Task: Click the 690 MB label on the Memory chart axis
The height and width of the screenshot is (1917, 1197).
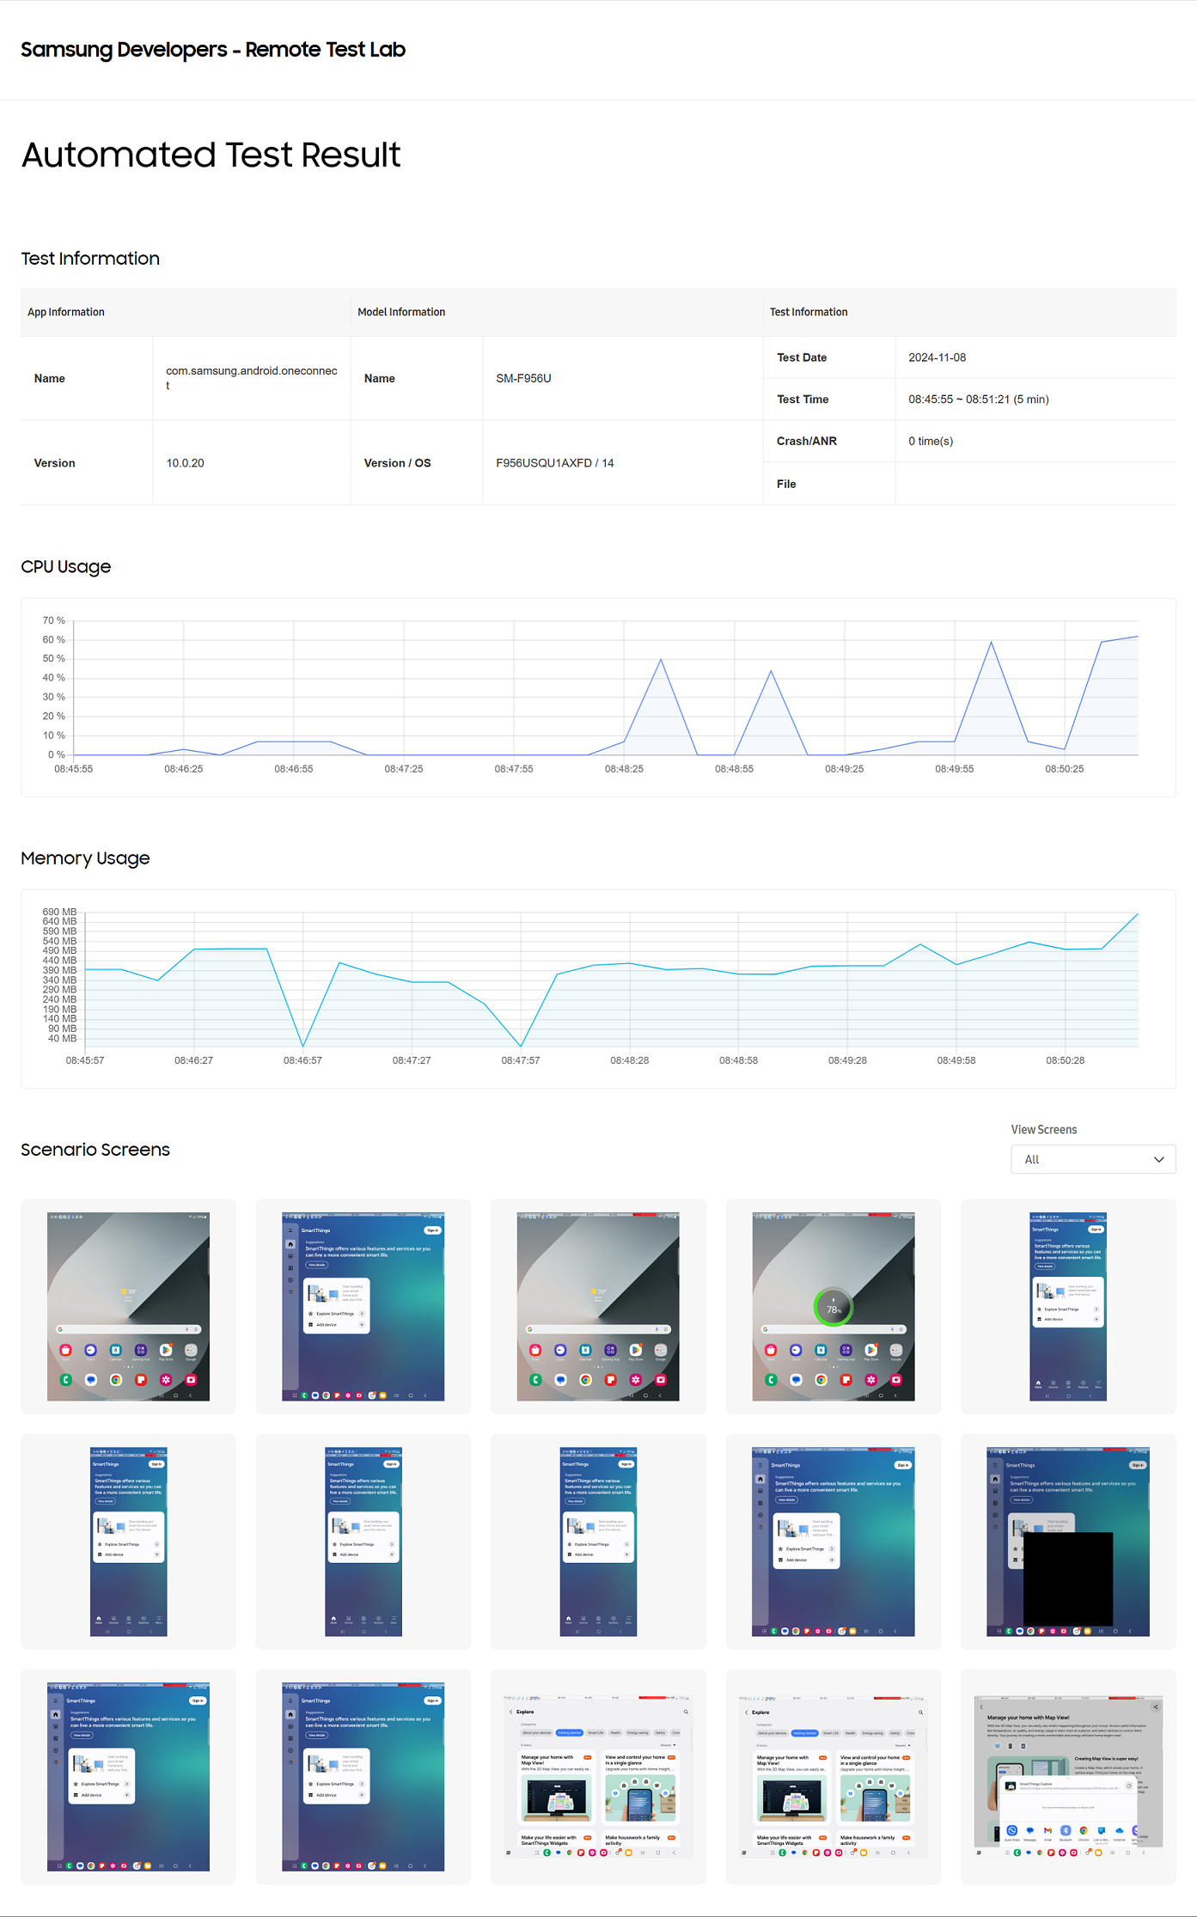Action: (x=59, y=912)
